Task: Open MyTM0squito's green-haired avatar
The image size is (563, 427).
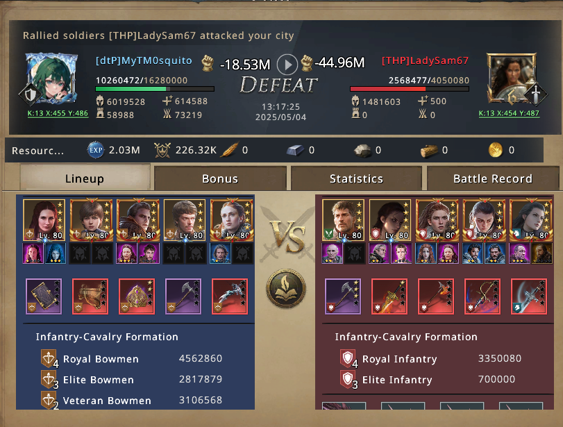Action: point(51,78)
